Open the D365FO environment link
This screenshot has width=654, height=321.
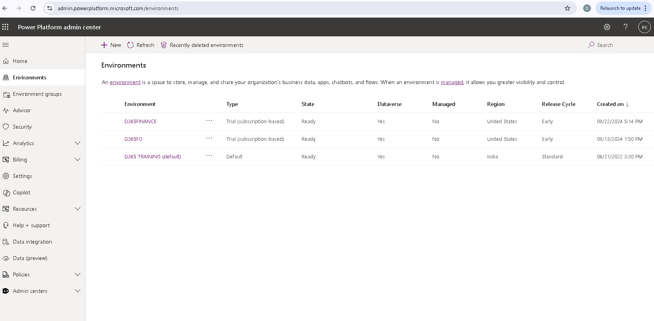134,139
